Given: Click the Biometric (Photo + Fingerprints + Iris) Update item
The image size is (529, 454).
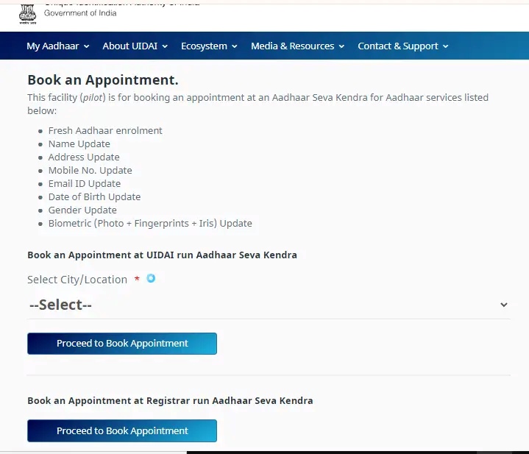Looking at the screenshot, I should 150,223.
